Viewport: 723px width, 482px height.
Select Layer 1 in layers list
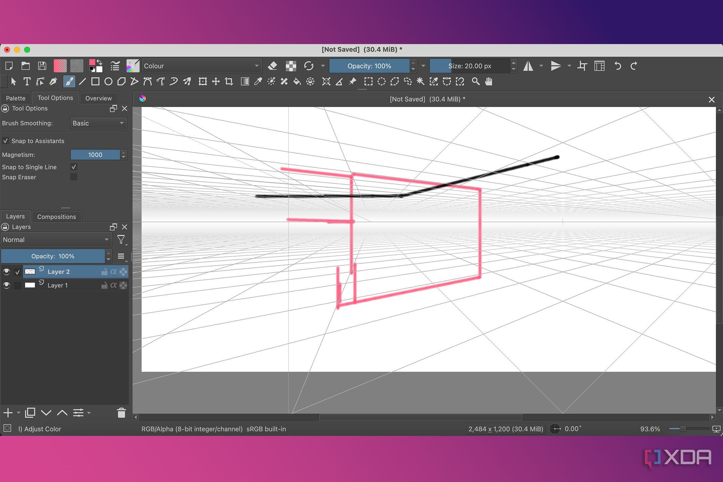tap(75, 285)
